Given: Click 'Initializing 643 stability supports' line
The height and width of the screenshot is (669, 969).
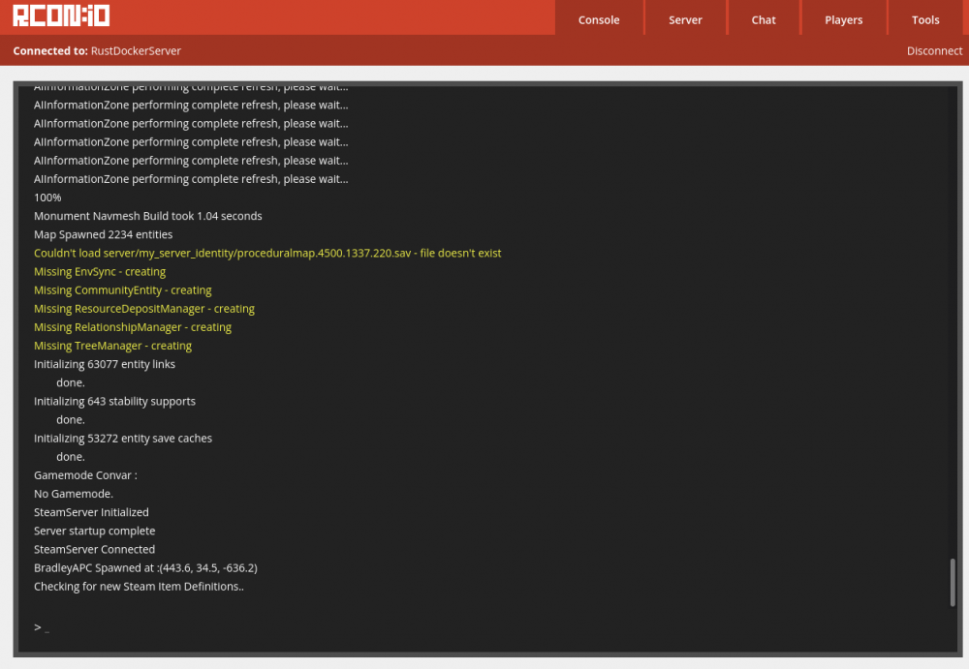Looking at the screenshot, I should [114, 402].
